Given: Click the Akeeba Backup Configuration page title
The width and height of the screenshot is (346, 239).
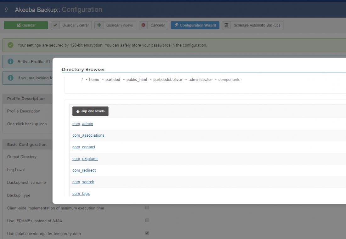Looking at the screenshot, I should click(x=59, y=9).
